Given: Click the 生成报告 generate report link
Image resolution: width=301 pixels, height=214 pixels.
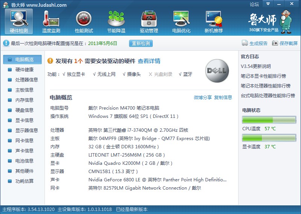Looking at the screenshot, I should pos(255,43).
